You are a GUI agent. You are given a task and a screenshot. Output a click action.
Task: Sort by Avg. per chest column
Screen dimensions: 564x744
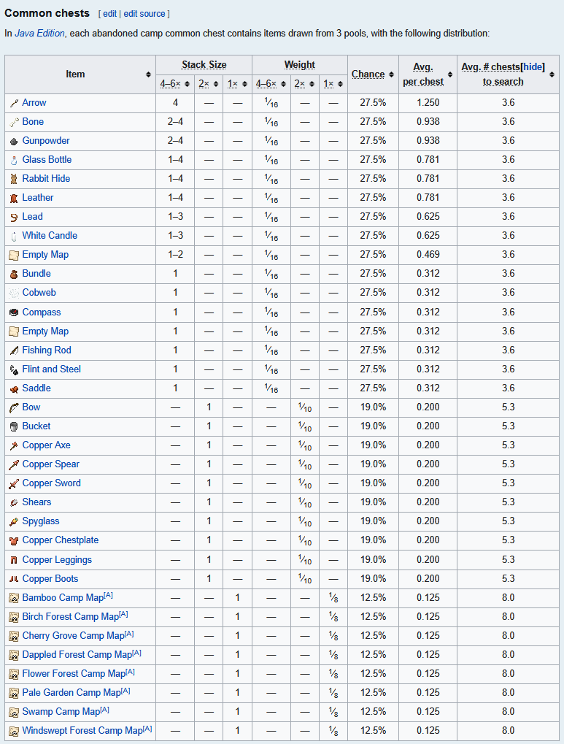pyautogui.click(x=450, y=74)
